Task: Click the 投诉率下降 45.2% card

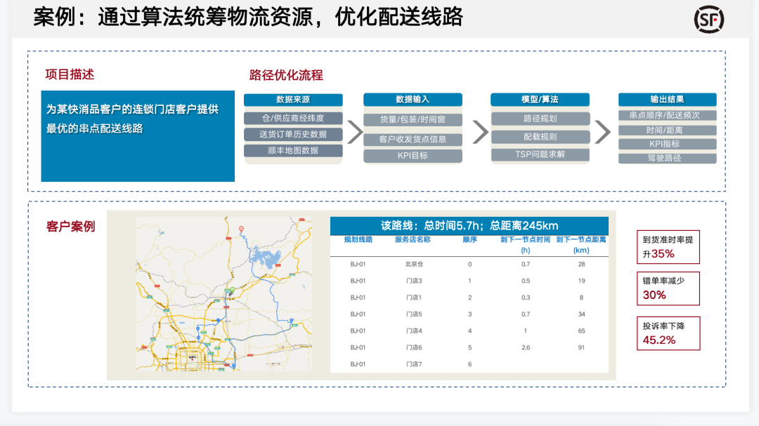Action: click(668, 333)
